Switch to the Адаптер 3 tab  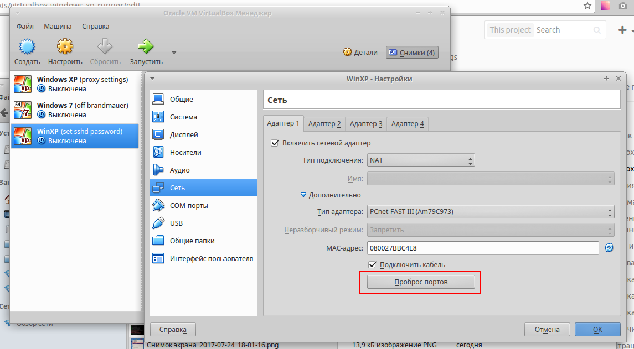point(366,123)
